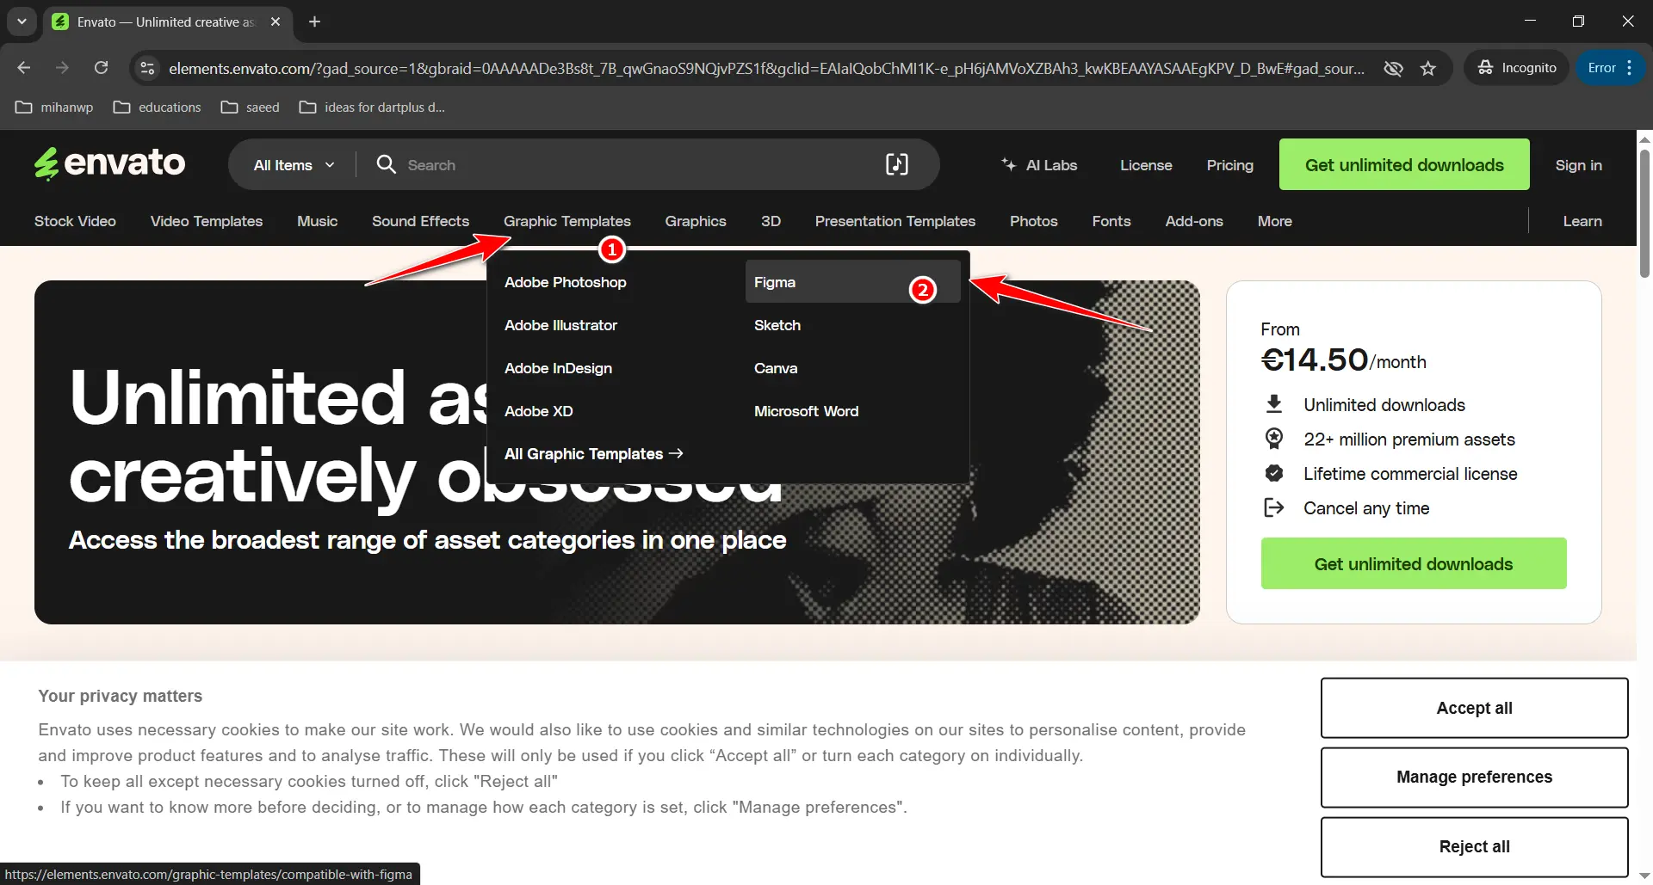Screen dimensions: 1653x885
Task: Reject all cookies
Action: pos(1474,846)
